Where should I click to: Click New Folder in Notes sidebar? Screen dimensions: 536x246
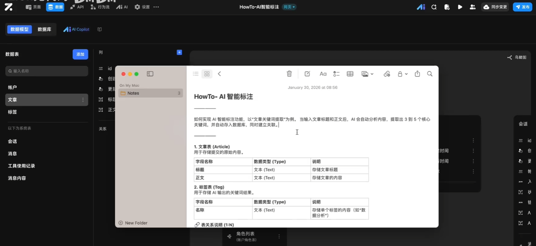133,223
